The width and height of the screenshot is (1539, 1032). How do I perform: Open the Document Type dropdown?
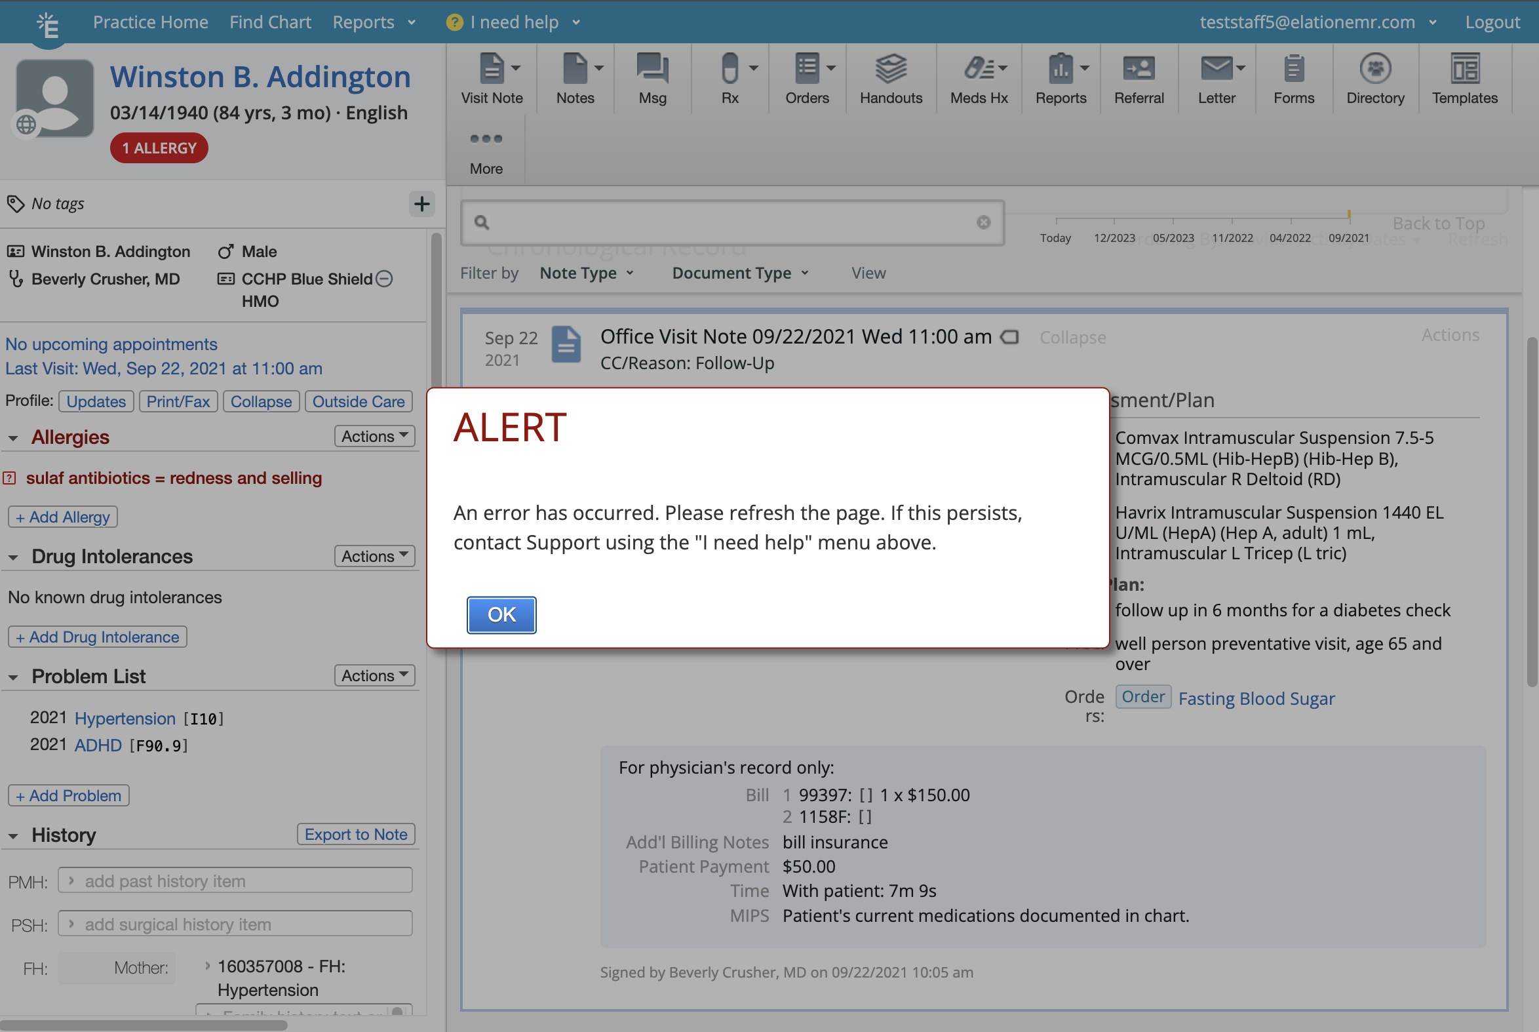click(739, 273)
